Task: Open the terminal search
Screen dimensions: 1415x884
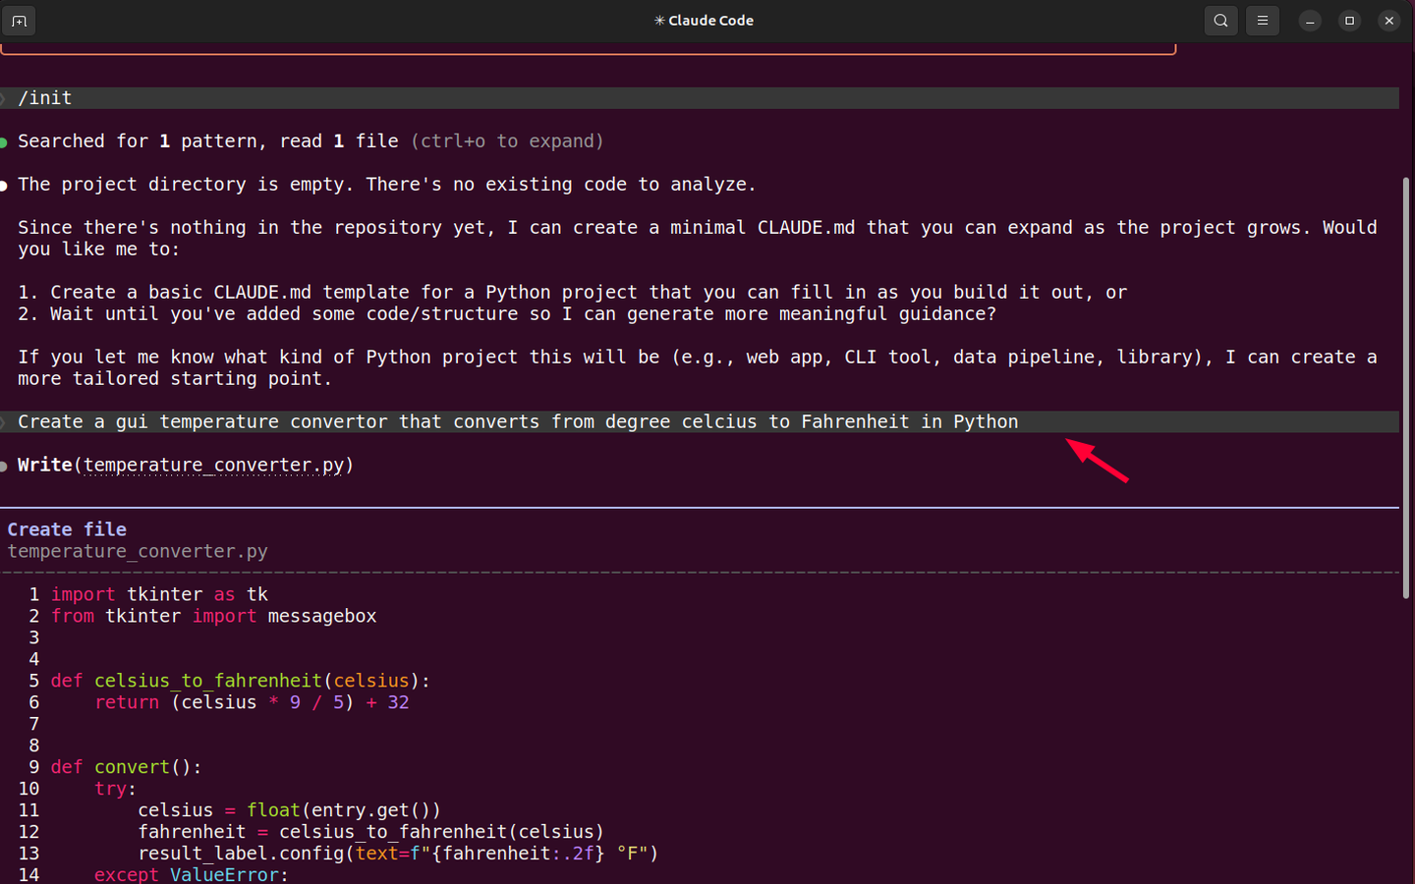Action: pos(1220,20)
